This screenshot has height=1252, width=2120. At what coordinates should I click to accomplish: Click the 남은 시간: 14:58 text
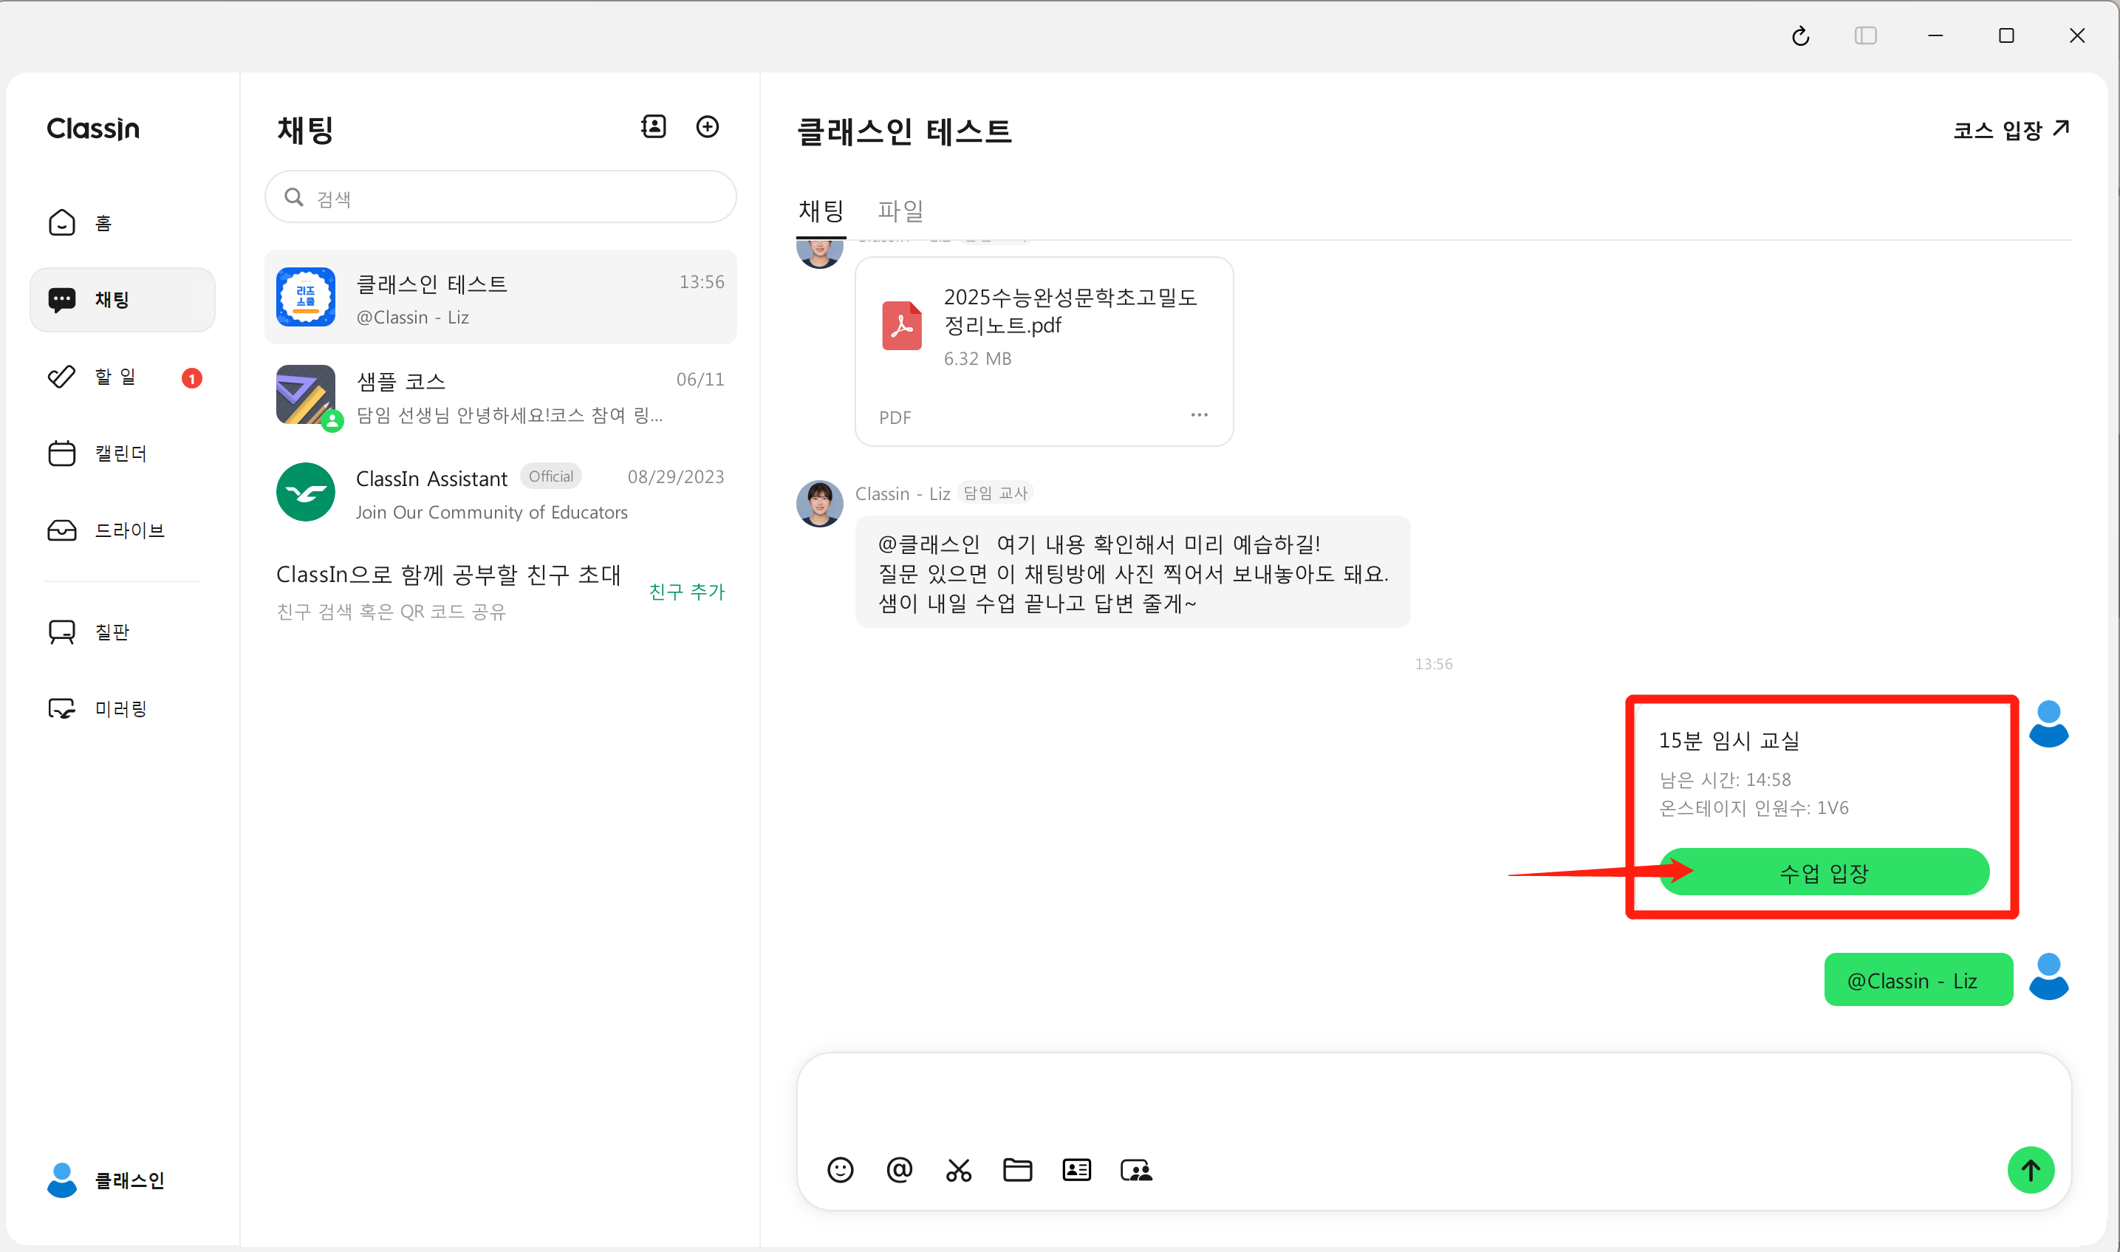1724,779
